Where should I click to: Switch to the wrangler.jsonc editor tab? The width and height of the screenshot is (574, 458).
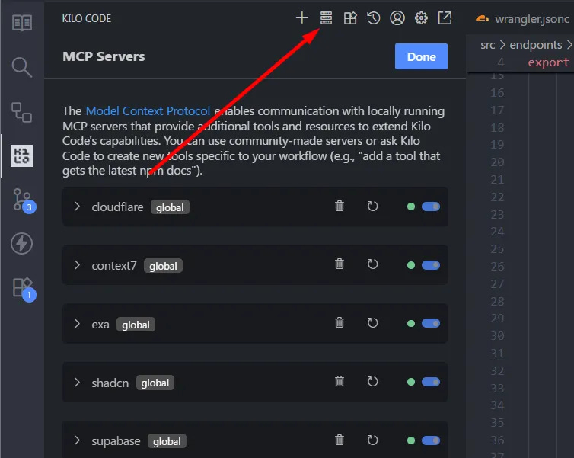click(522, 18)
